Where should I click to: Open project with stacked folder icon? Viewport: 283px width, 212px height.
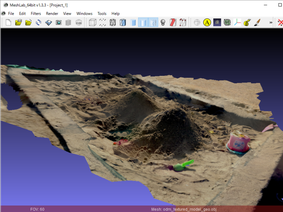pos(18,23)
